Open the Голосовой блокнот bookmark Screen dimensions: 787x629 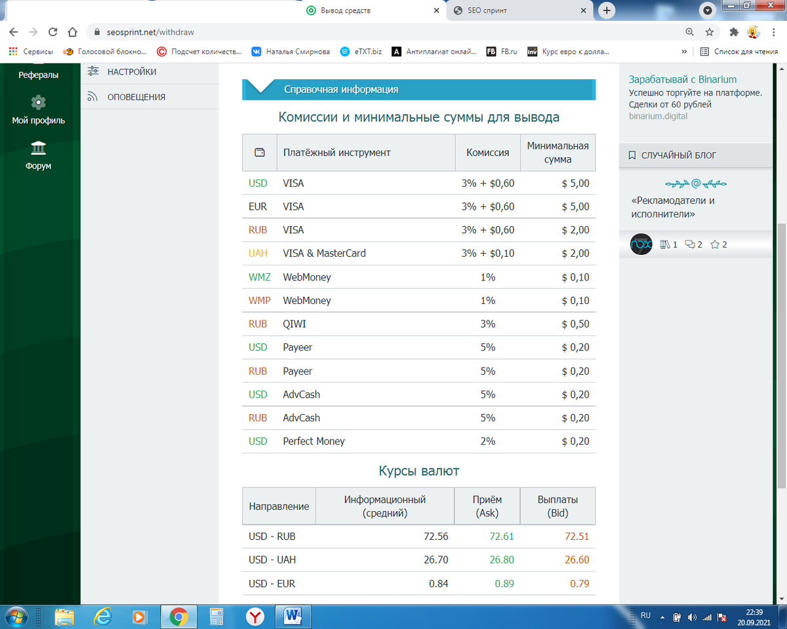[x=106, y=51]
